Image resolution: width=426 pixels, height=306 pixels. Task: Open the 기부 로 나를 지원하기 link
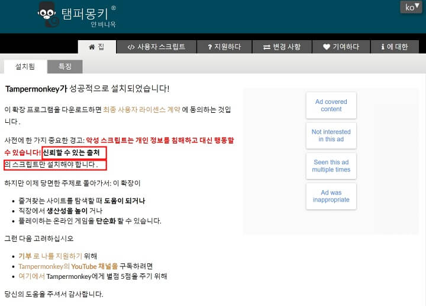(50, 256)
